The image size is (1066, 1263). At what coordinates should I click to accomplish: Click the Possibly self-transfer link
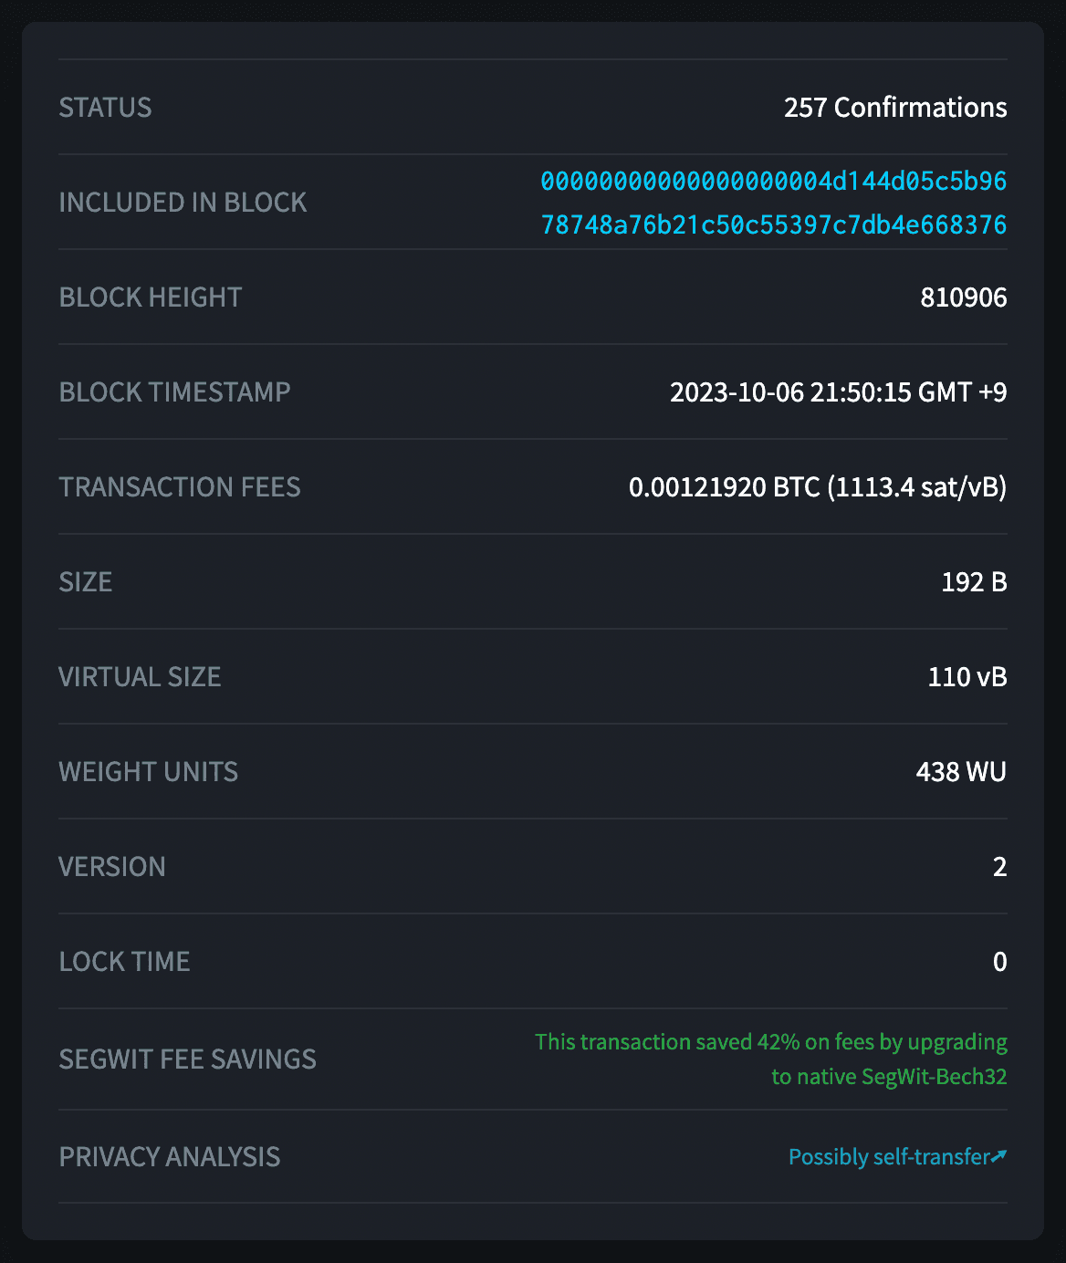pos(889,1157)
